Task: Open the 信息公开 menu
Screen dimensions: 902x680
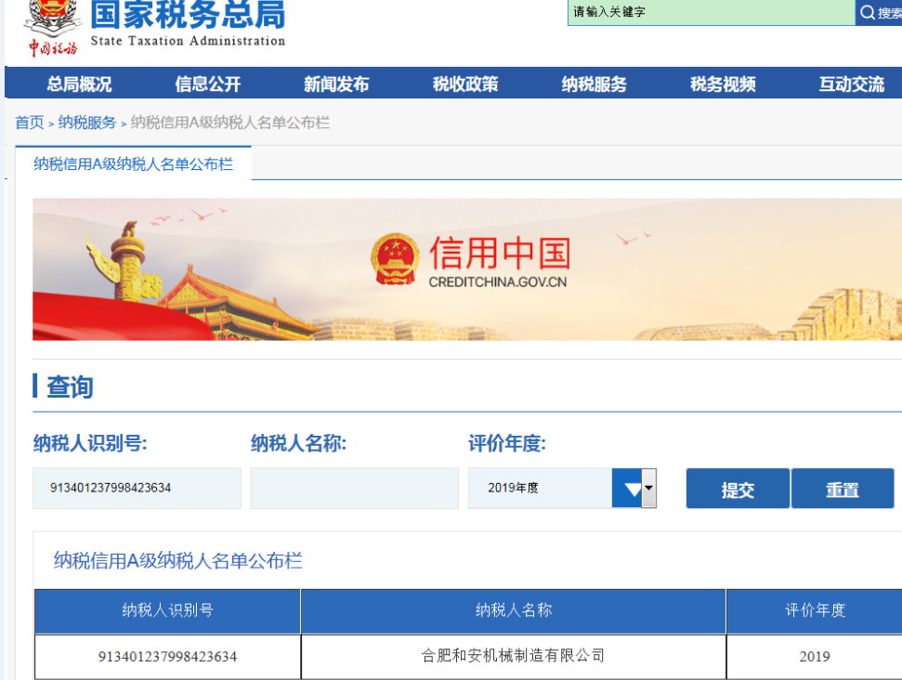Action: pyautogui.click(x=208, y=85)
